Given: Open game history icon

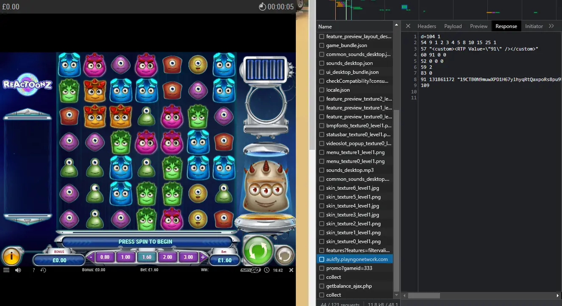Looking at the screenshot, I should click(x=43, y=270).
